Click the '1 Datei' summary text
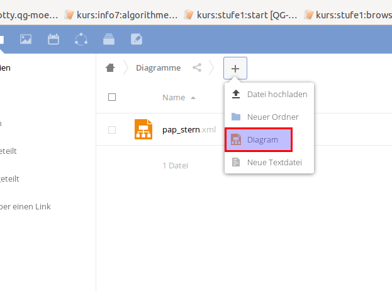Viewport: 392px width, 292px height. coord(176,166)
